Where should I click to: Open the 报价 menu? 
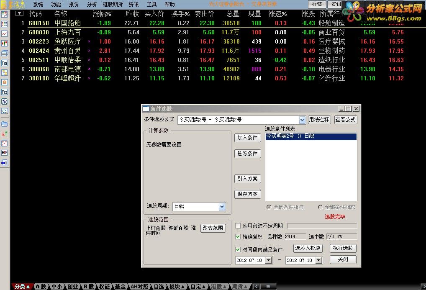click(x=74, y=5)
